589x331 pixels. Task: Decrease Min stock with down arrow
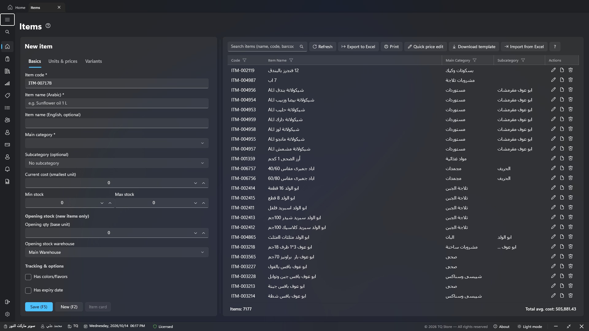[102, 203]
